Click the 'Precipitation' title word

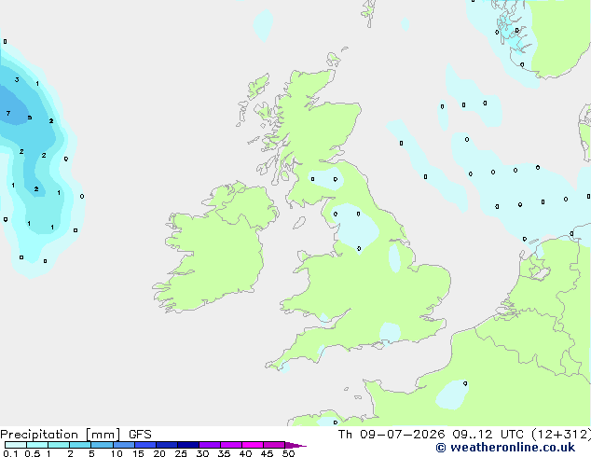tap(39, 435)
